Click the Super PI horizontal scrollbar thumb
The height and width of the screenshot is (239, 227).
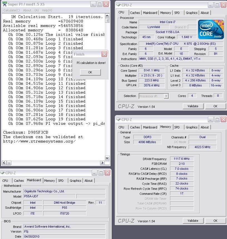[x=9, y=163]
